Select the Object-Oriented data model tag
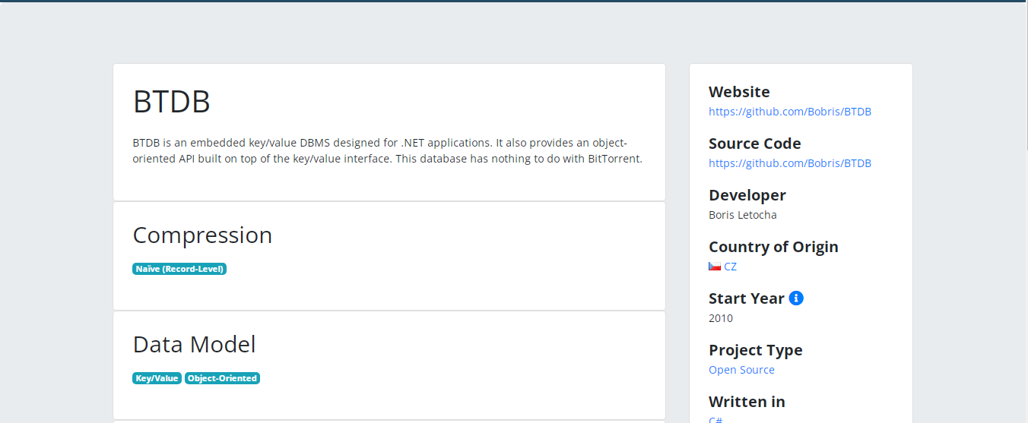This screenshot has height=423, width=1028. tap(222, 378)
